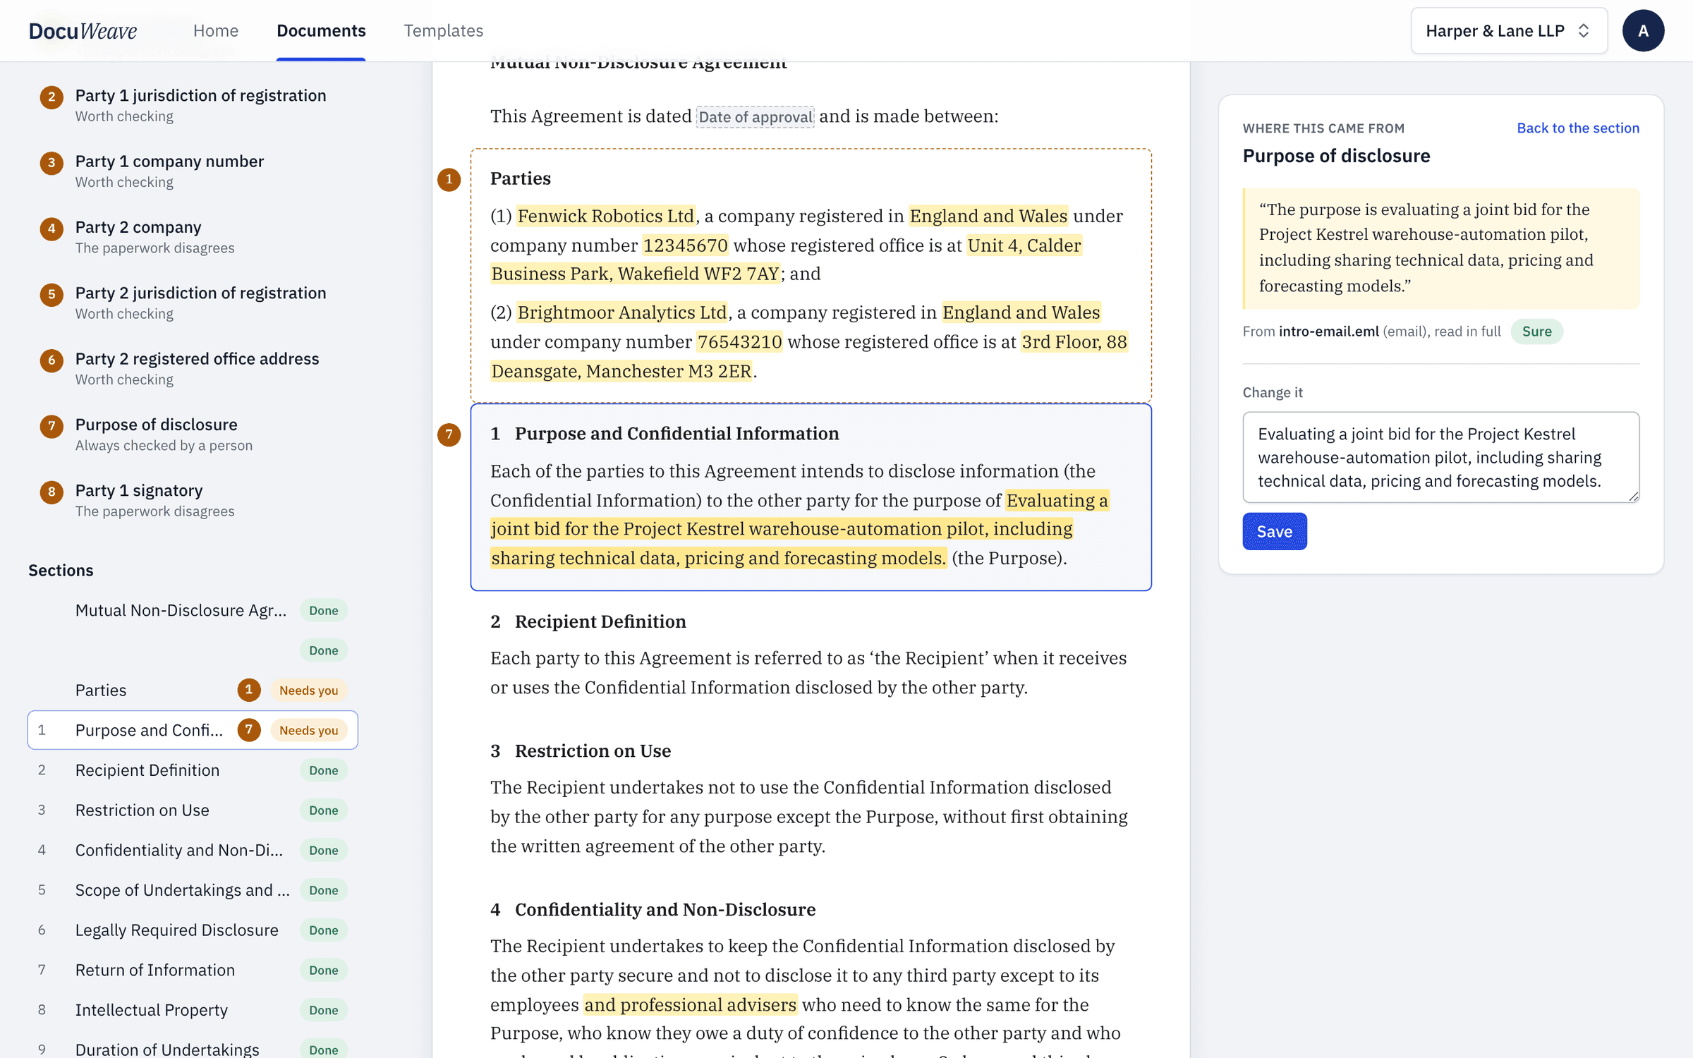
Task: Click the Needs you status on the Purpose and Confi... row
Action: coord(308,730)
